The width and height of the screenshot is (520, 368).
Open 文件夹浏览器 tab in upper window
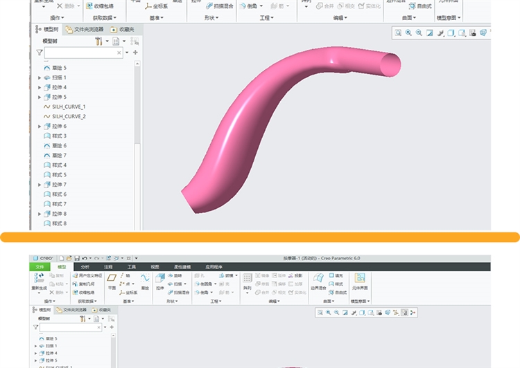(84, 30)
